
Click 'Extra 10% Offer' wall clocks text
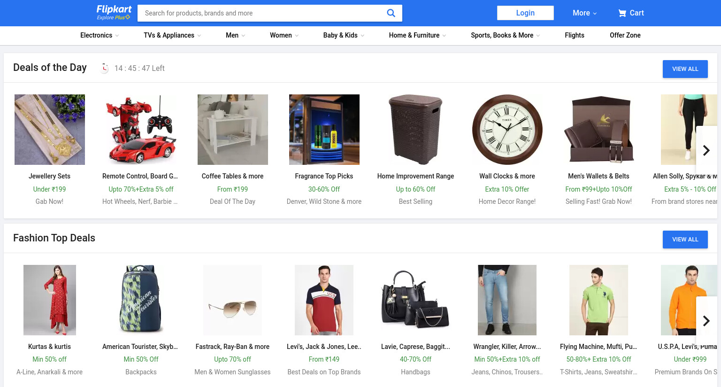[507, 189]
